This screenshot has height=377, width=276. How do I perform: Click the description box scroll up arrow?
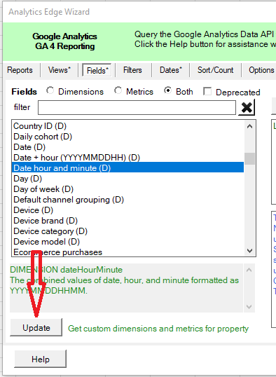pyautogui.click(x=249, y=270)
